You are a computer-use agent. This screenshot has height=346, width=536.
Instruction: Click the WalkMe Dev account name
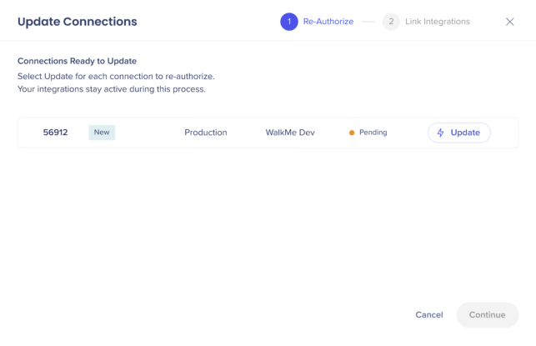click(290, 133)
